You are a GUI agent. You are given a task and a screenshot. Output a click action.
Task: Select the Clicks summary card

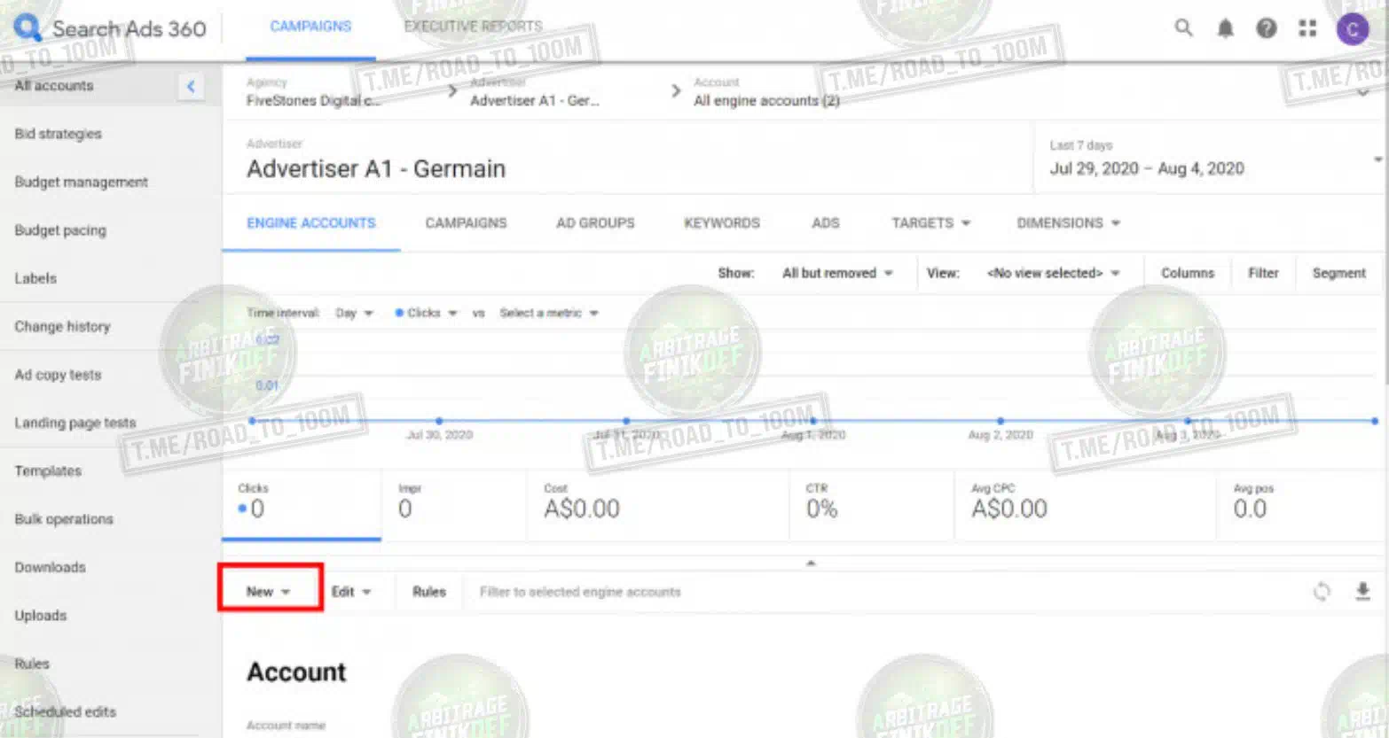click(302, 504)
